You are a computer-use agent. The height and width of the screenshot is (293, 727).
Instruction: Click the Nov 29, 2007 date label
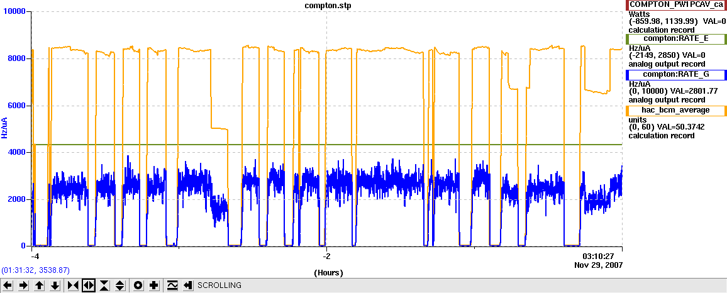(598, 265)
